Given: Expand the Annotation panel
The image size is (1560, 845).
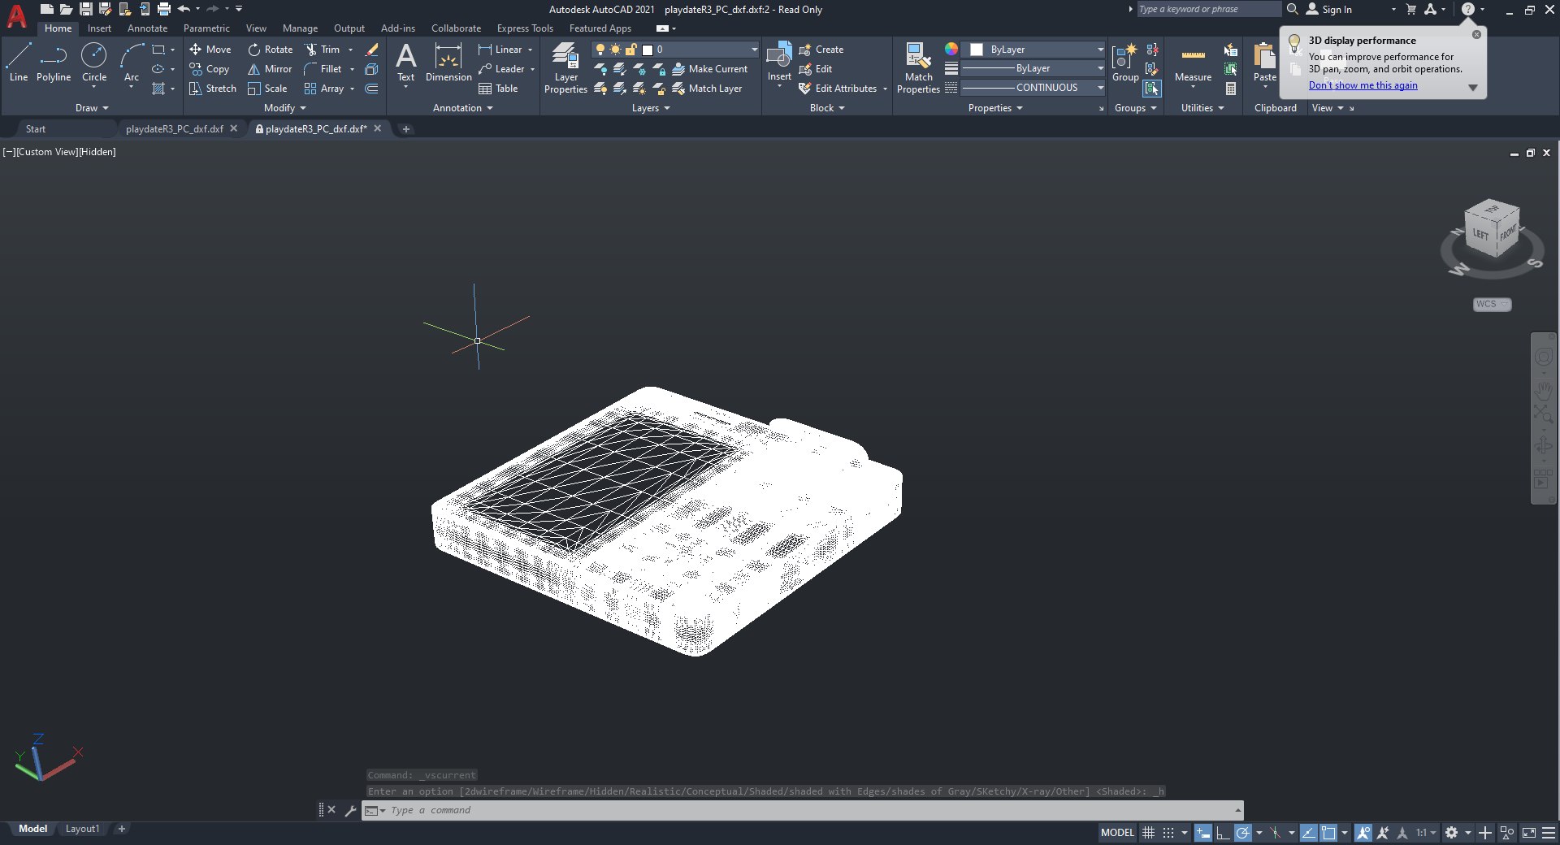Looking at the screenshot, I should tap(463, 108).
